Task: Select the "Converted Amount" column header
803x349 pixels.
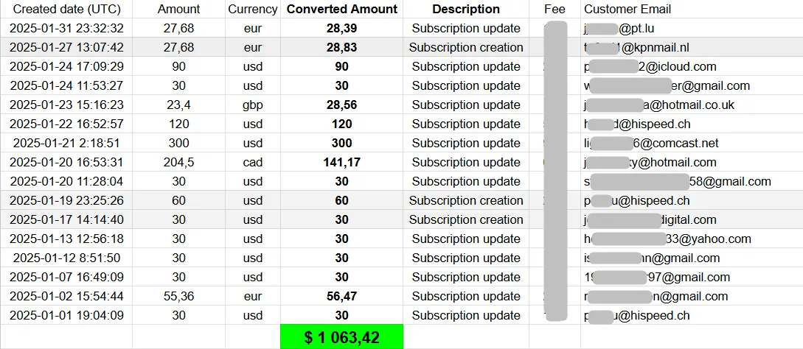Action: pyautogui.click(x=341, y=10)
